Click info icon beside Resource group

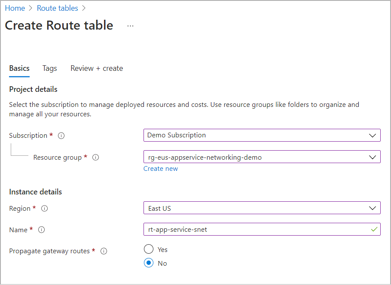(x=96, y=158)
